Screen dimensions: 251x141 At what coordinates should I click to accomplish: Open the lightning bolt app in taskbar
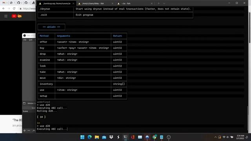pyautogui.click(x=118, y=137)
